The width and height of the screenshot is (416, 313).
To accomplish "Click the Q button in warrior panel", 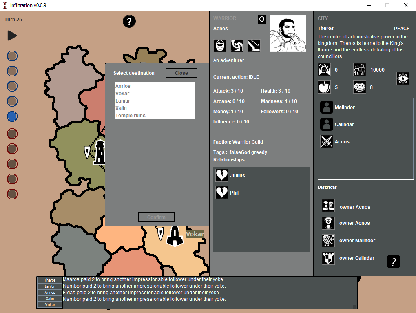I will (262, 19).
